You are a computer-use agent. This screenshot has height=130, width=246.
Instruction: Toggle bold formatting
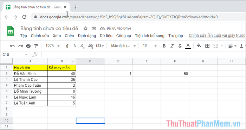coord(164,46)
